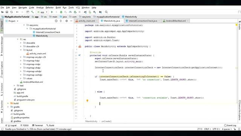Run the app with the green play icon
Viewport: 241px width, 136px height.
[52, 12]
